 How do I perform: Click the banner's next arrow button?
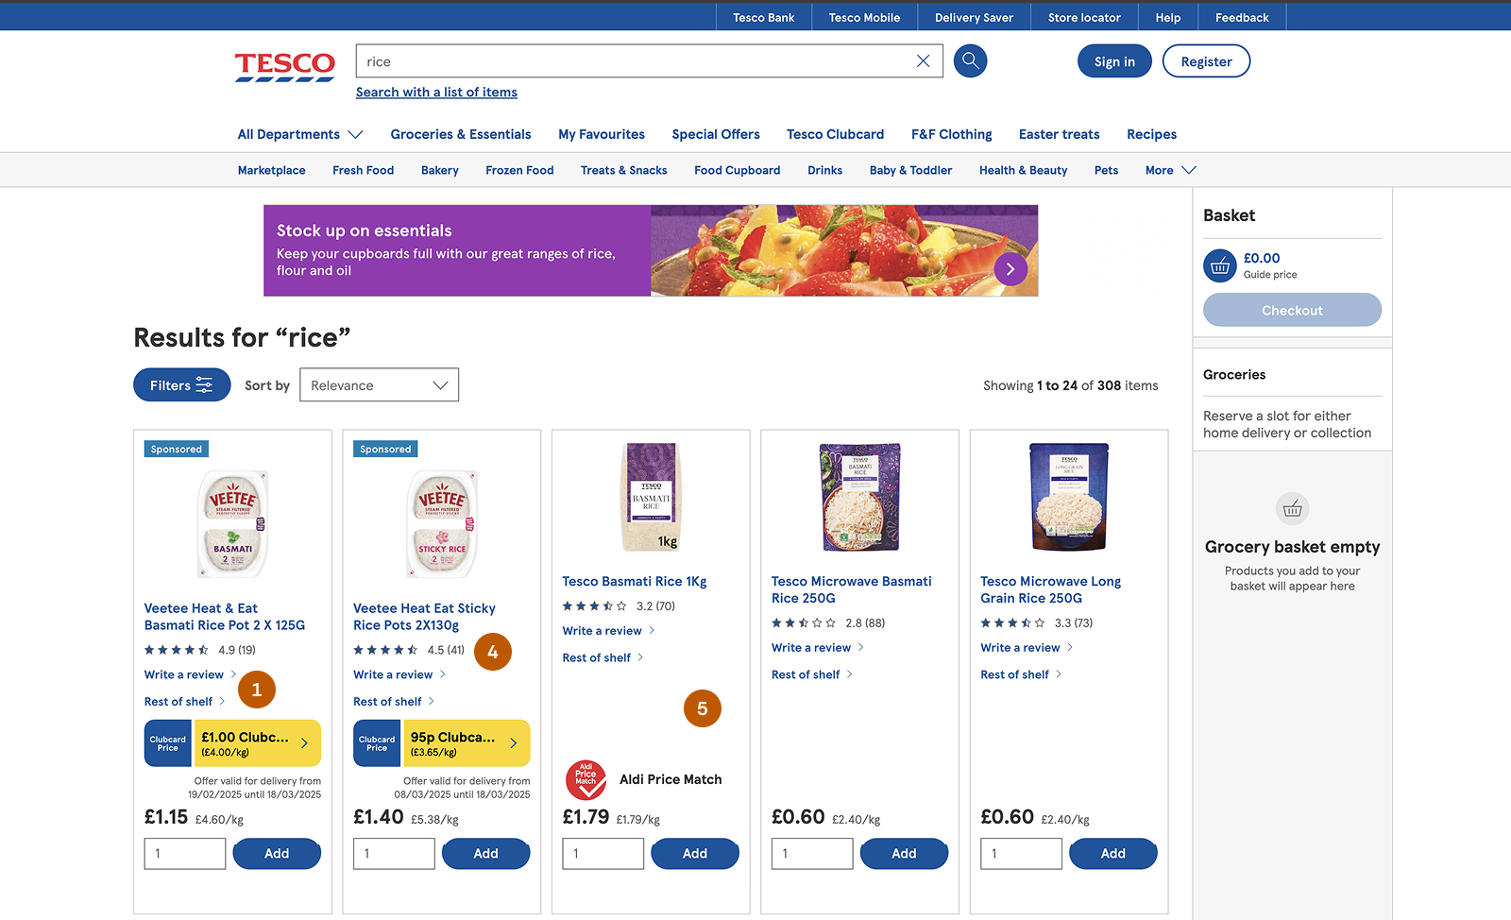[1010, 269]
